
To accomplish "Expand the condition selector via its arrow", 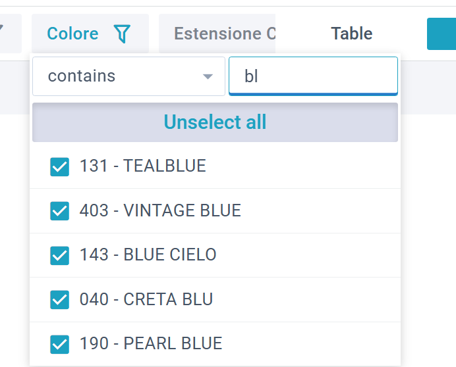I will coord(208,76).
